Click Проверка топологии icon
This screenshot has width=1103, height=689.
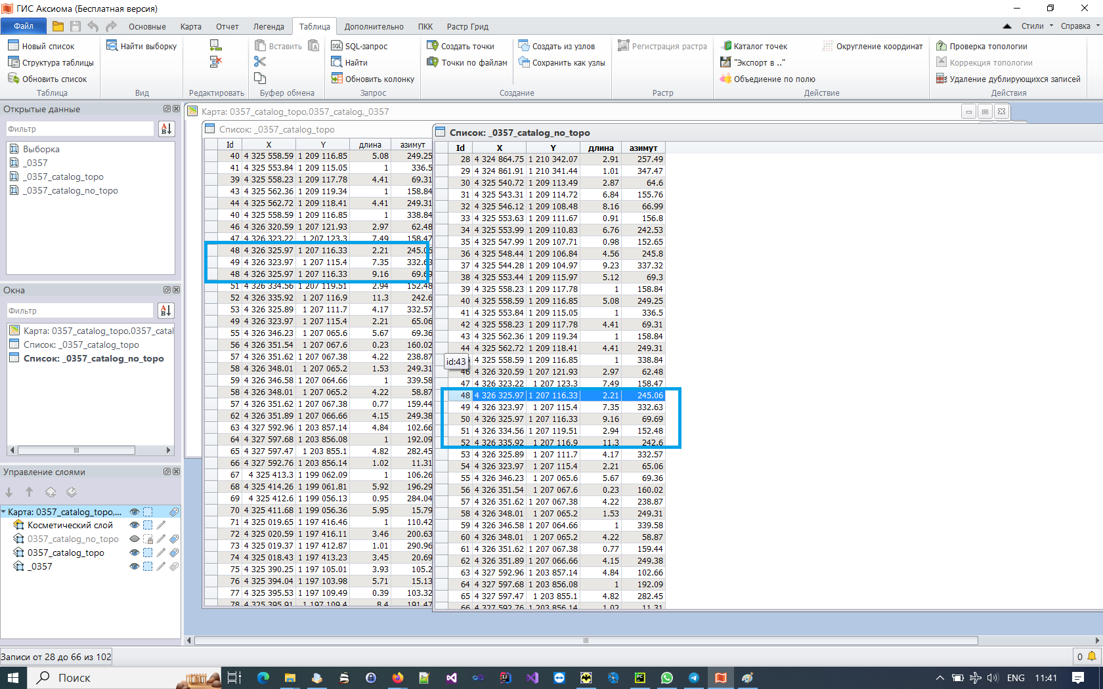pyautogui.click(x=941, y=46)
